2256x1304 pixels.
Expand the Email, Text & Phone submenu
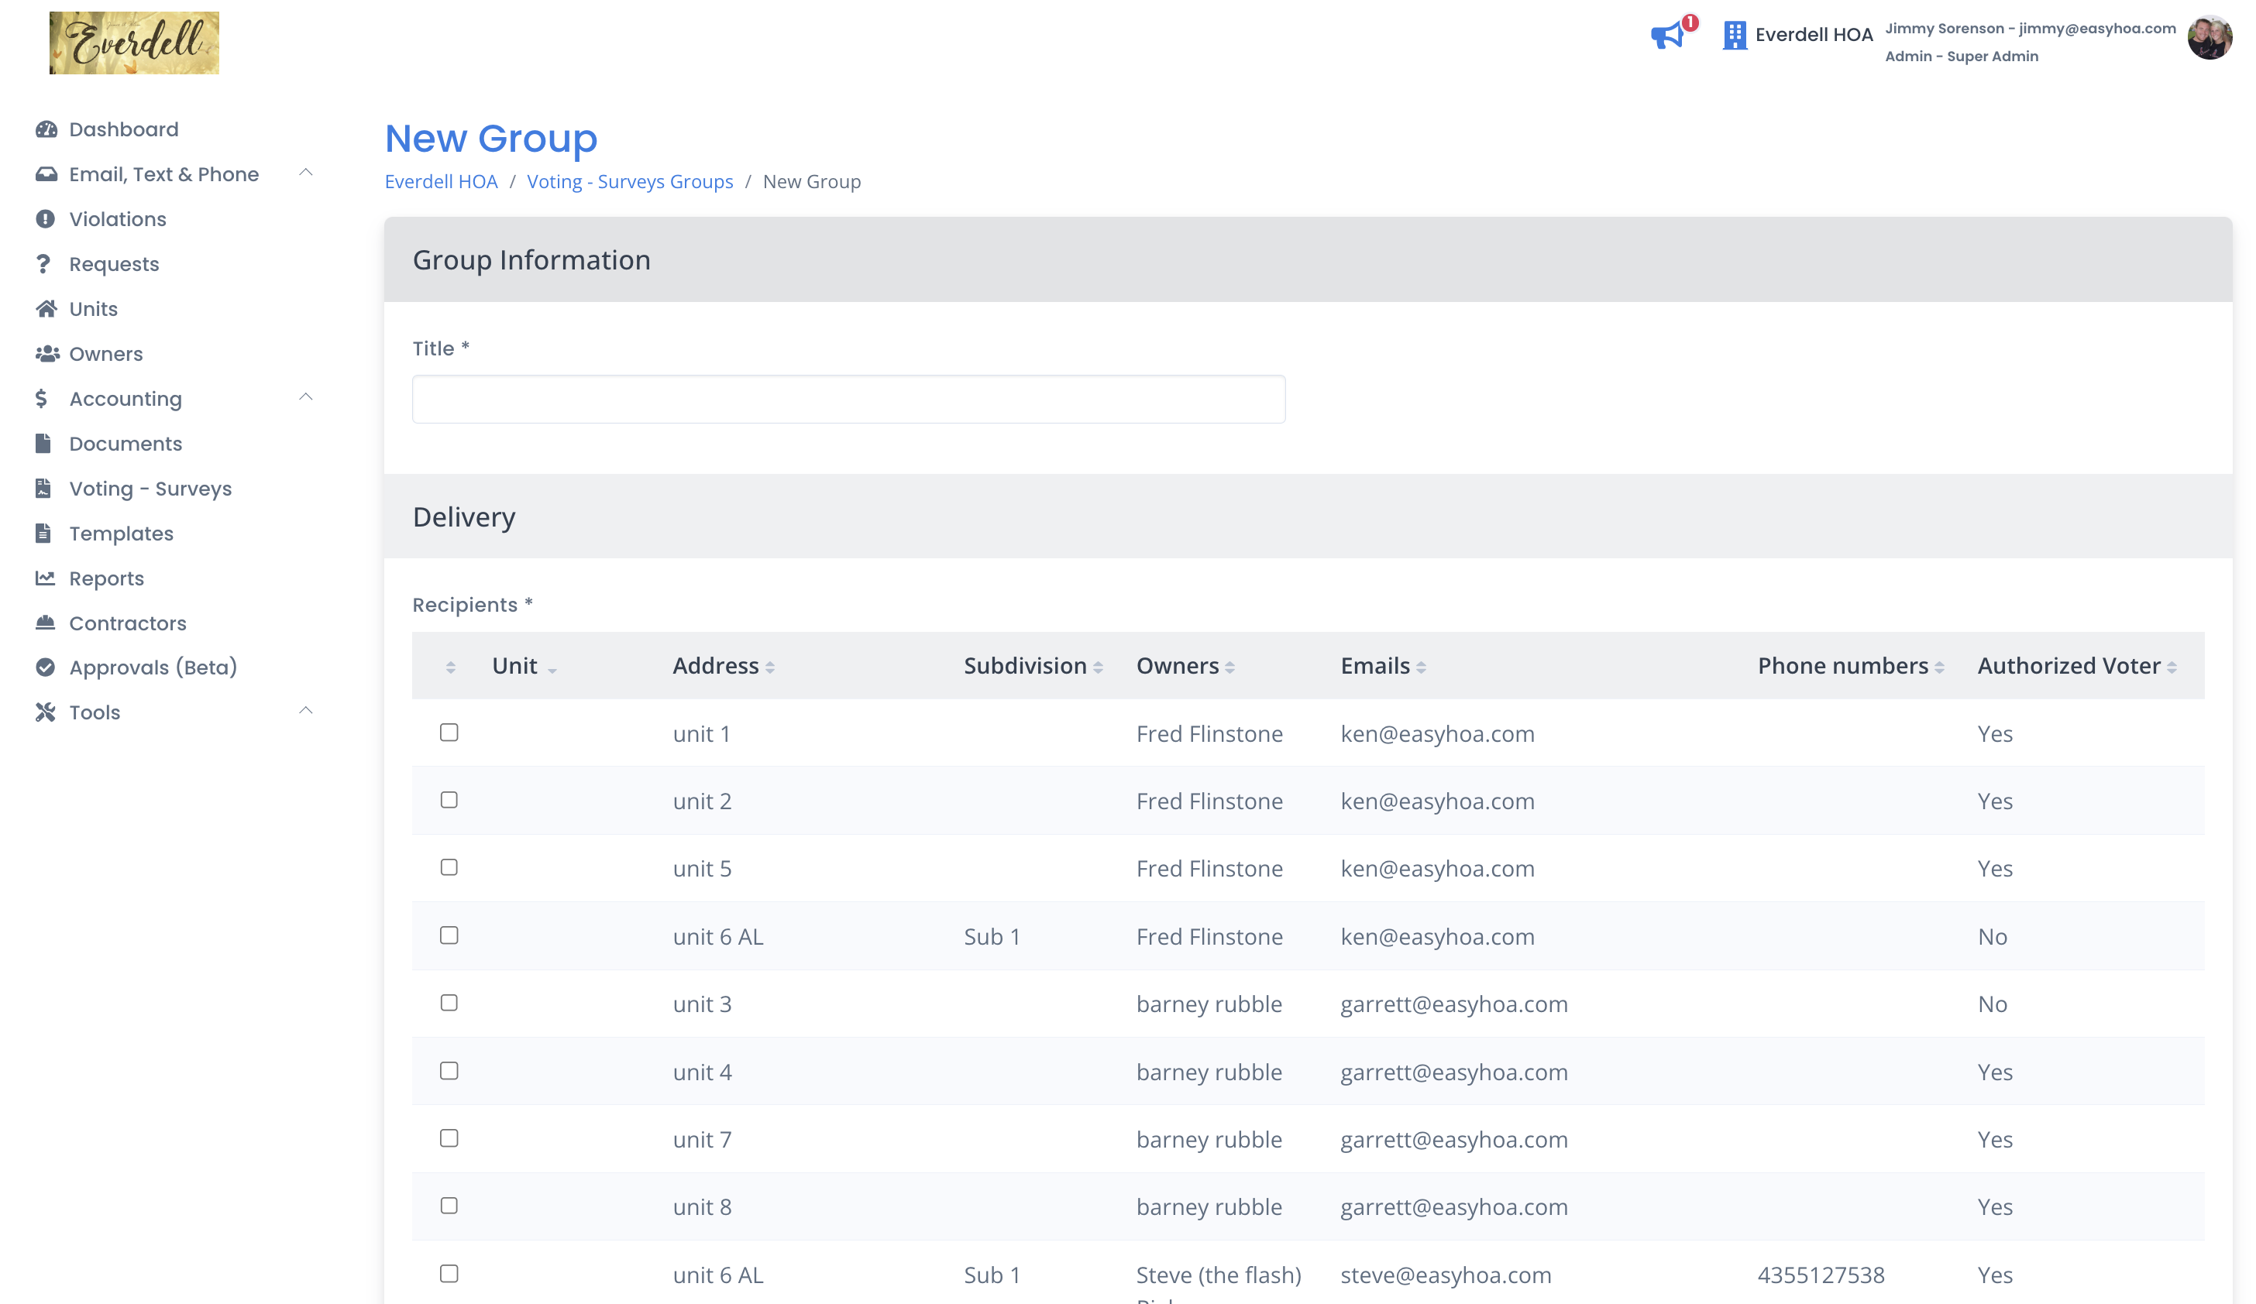coord(305,173)
